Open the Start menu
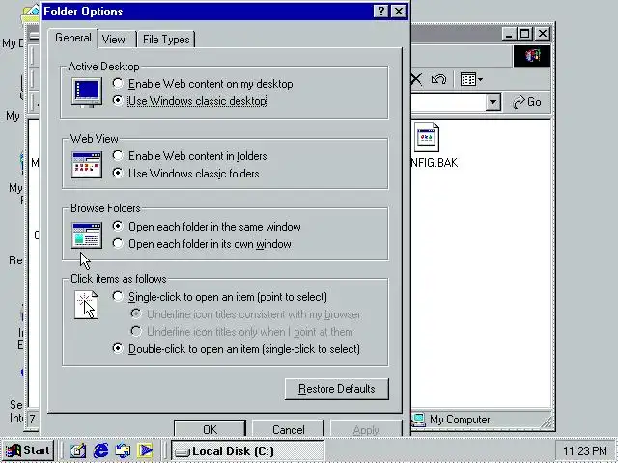Screen dimensions: 618x463 coord(28,450)
